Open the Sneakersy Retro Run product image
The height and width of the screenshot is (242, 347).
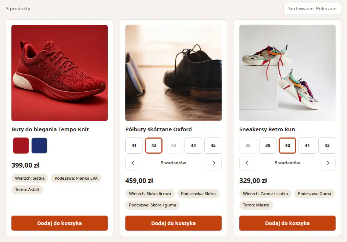point(287,73)
